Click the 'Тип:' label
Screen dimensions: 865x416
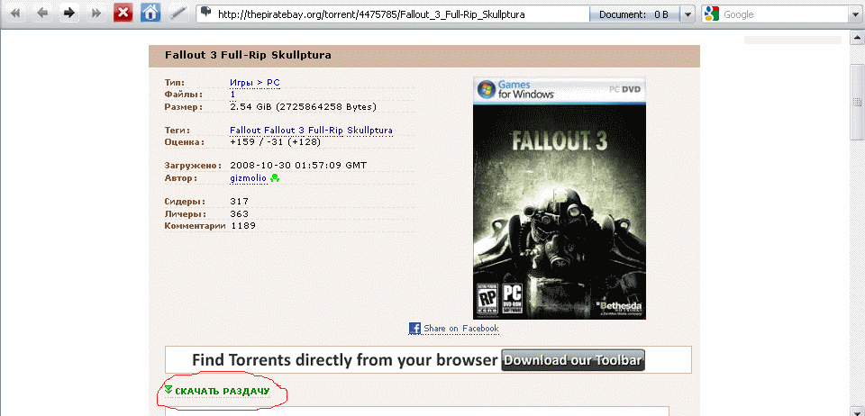coord(175,83)
